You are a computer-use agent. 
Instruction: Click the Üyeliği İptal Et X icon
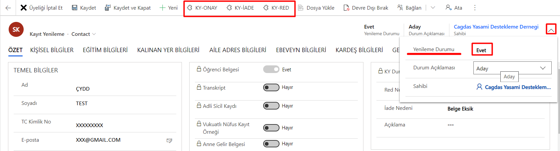24,8
